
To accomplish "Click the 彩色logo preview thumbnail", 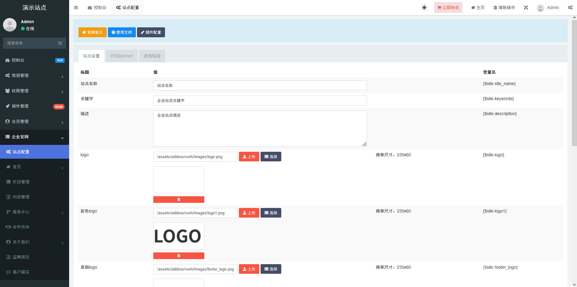I will point(179,236).
